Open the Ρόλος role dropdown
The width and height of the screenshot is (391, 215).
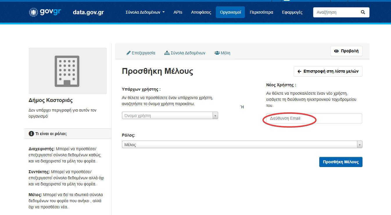tap(242, 145)
